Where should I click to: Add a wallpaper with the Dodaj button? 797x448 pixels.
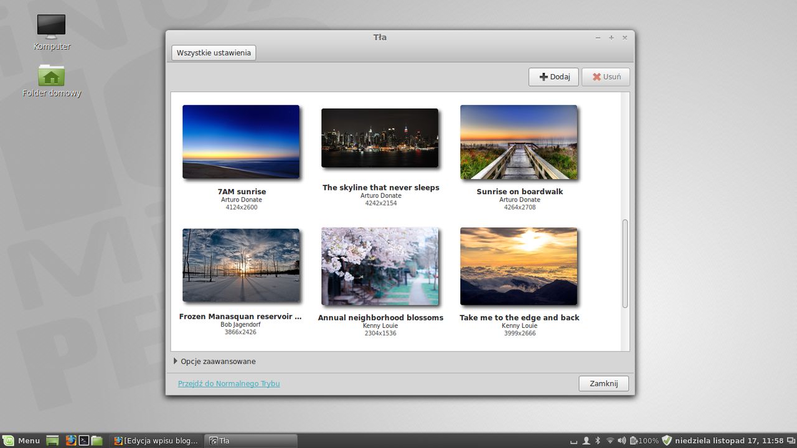pos(554,77)
